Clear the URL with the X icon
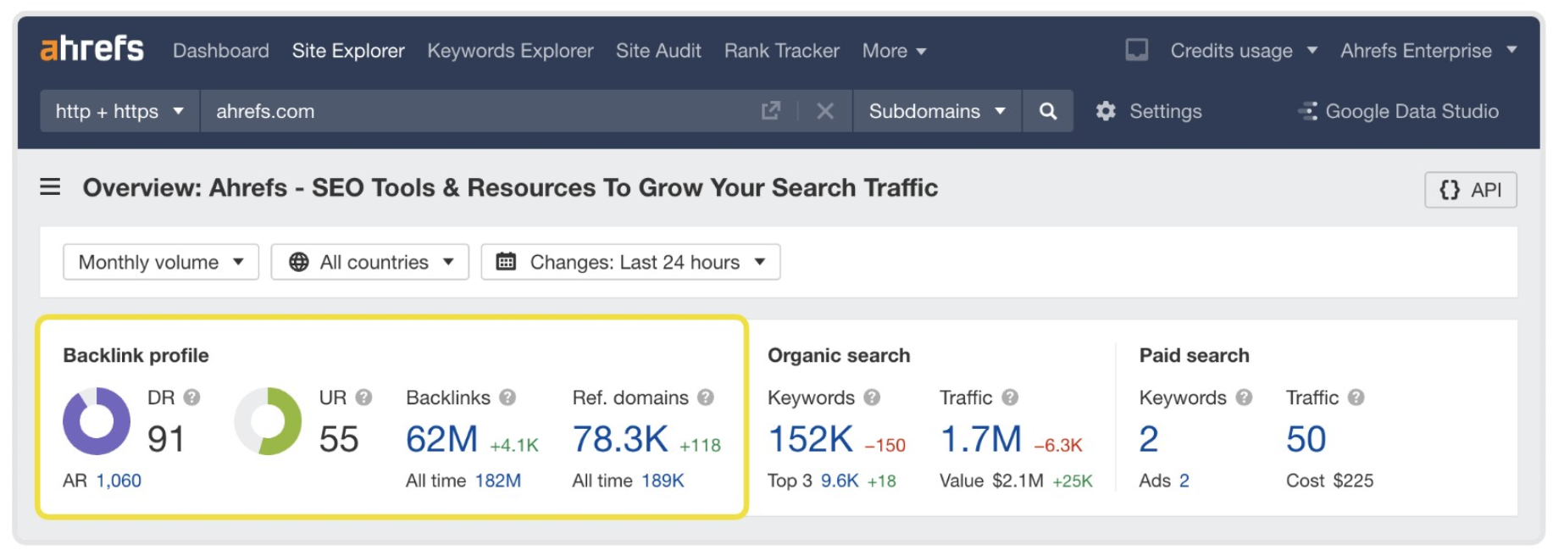 [824, 111]
